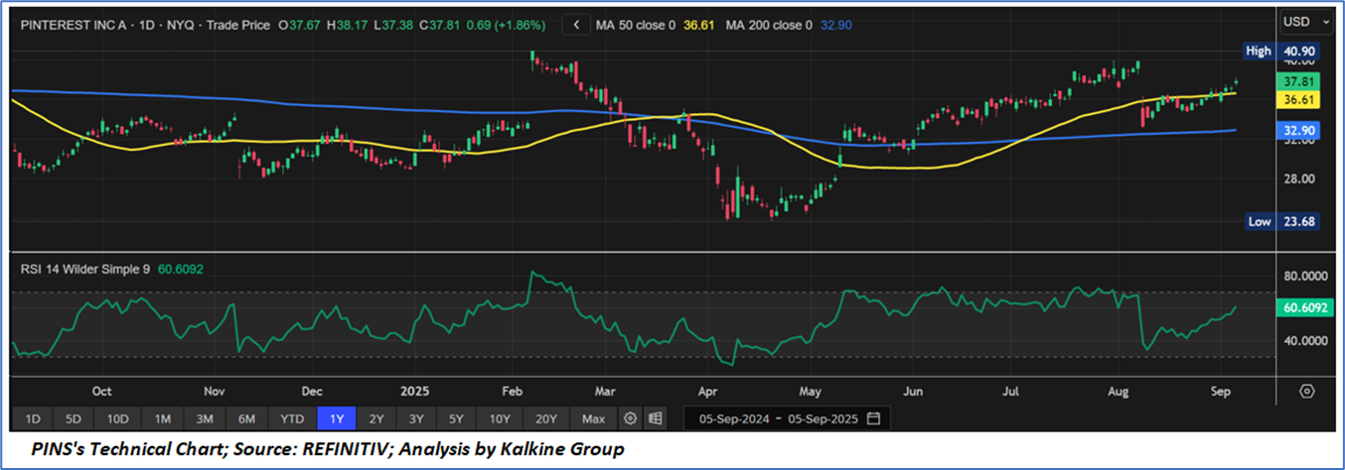1345x470 pixels.
Task: Click the table view icon beside gear
Action: click(x=657, y=418)
